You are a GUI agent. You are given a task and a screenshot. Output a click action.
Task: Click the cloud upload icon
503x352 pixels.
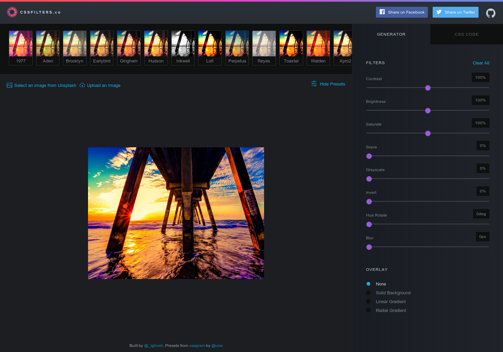tap(82, 85)
